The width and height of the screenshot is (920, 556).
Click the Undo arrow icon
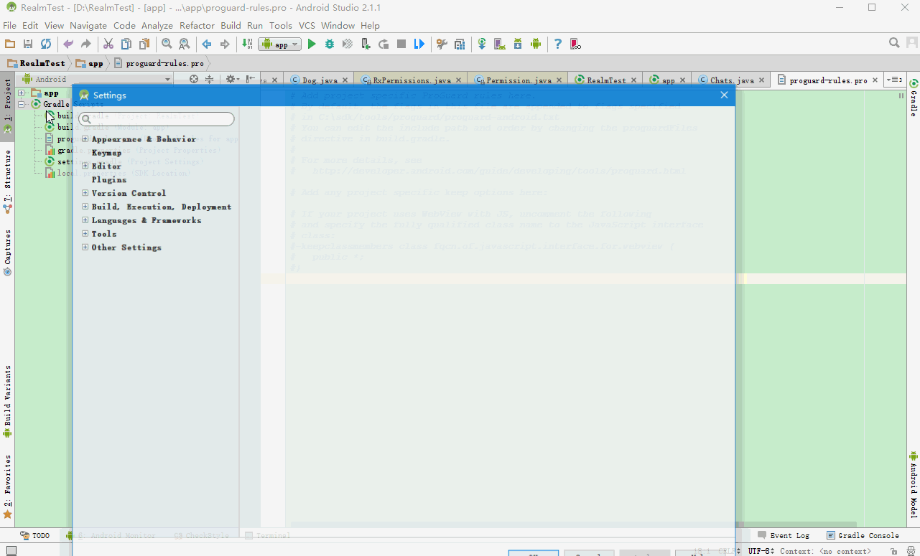point(68,44)
